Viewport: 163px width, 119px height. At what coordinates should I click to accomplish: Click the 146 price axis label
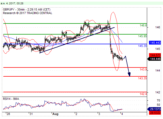tap(158, 27)
